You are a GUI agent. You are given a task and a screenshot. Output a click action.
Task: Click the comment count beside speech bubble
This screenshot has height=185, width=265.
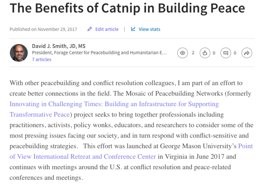235,53
